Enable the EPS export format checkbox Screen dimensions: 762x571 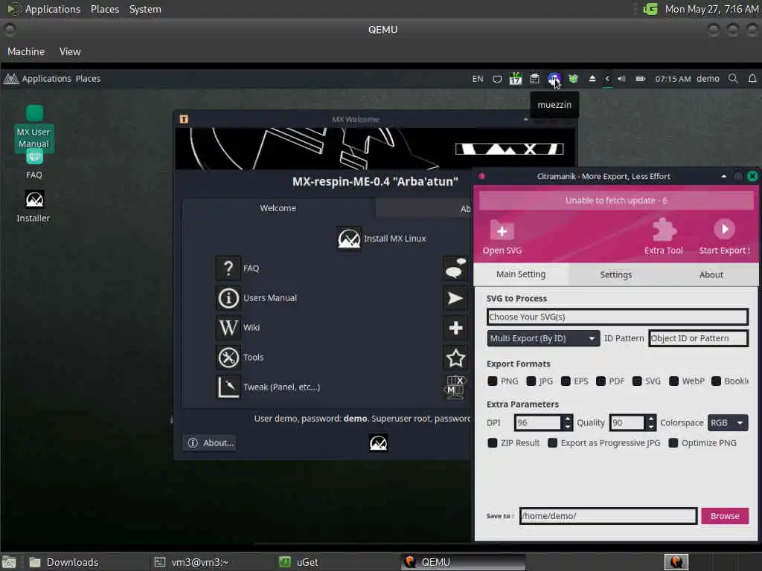coord(566,381)
